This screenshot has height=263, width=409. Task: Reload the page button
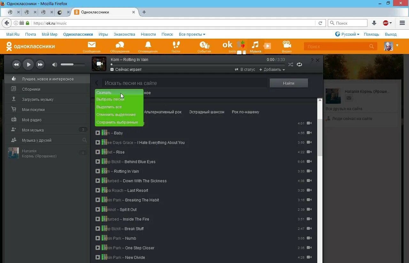point(320,23)
